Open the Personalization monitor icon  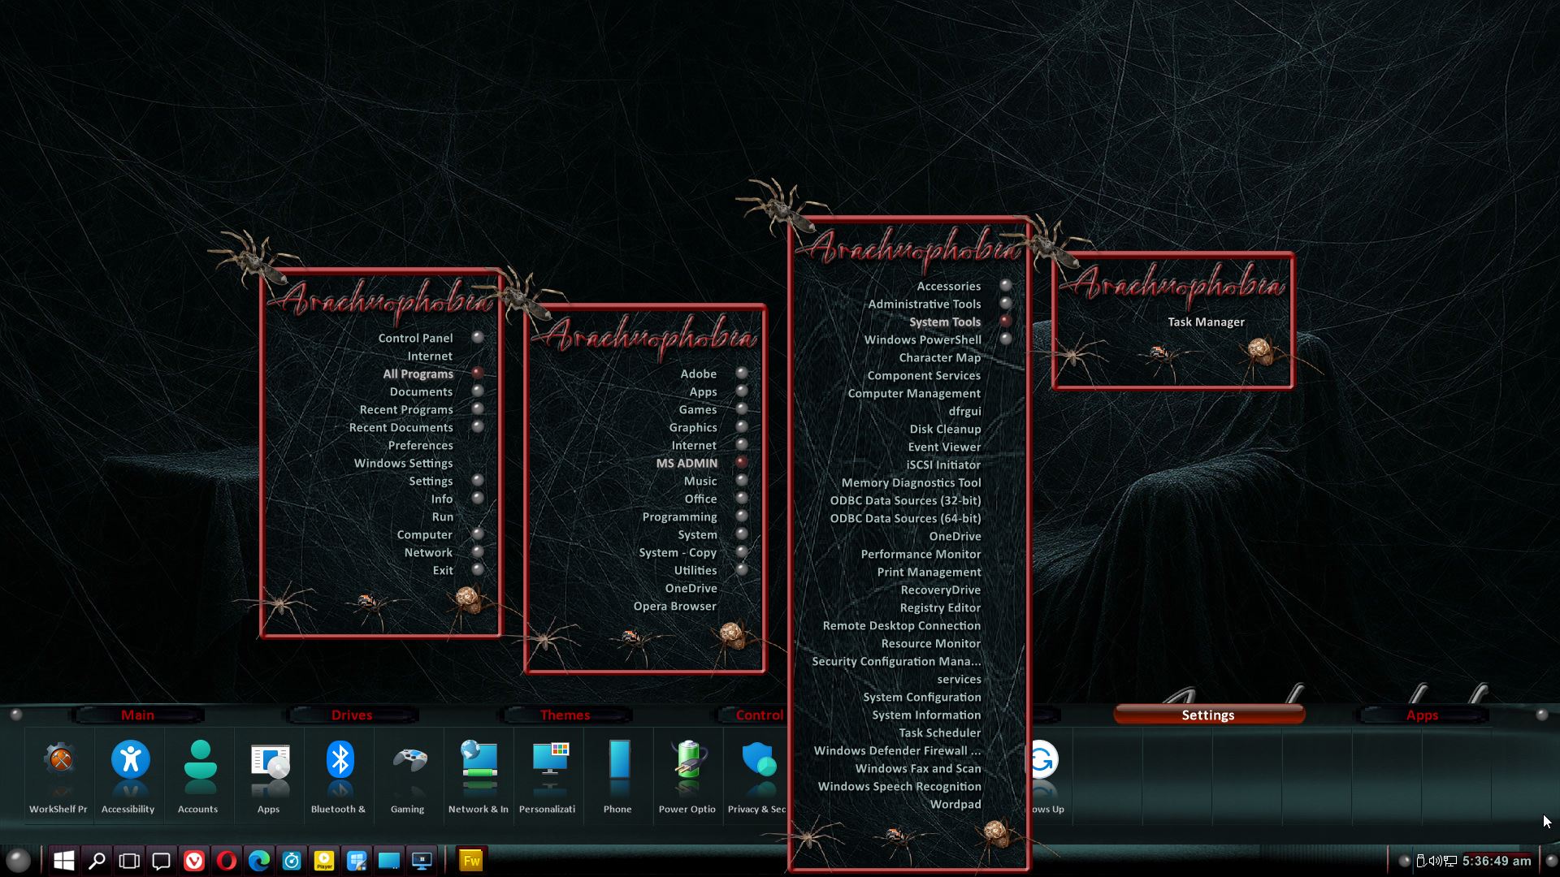click(549, 760)
